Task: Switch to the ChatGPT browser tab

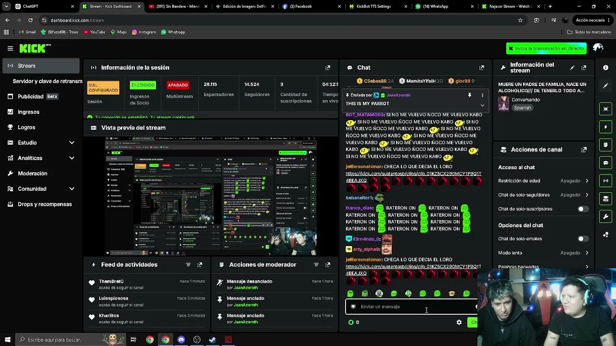Action: 43,7
